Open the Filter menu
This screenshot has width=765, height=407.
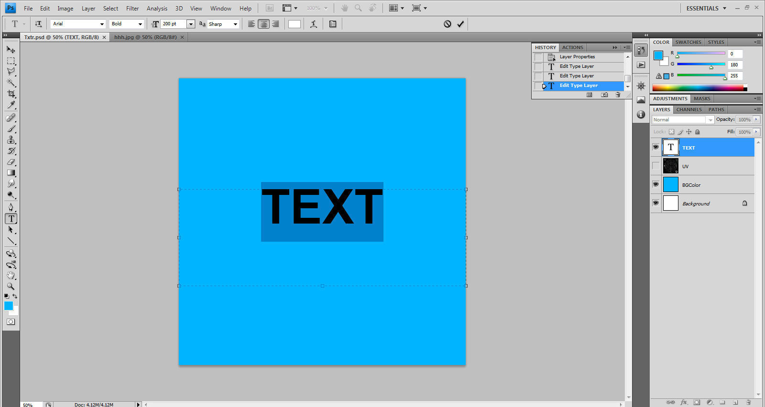132,8
